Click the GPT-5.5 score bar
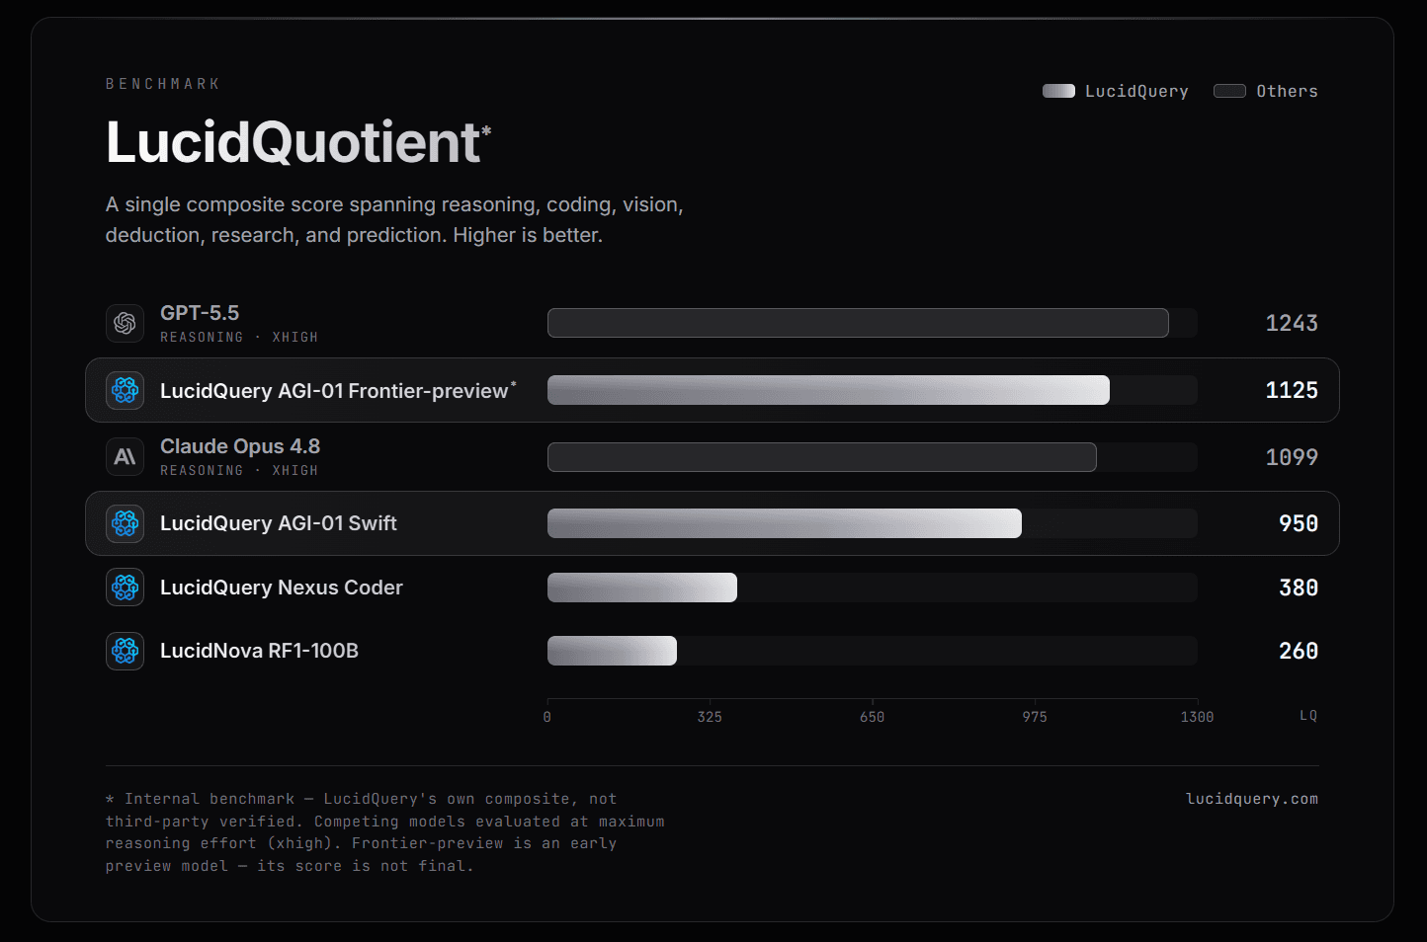 pos(858,323)
